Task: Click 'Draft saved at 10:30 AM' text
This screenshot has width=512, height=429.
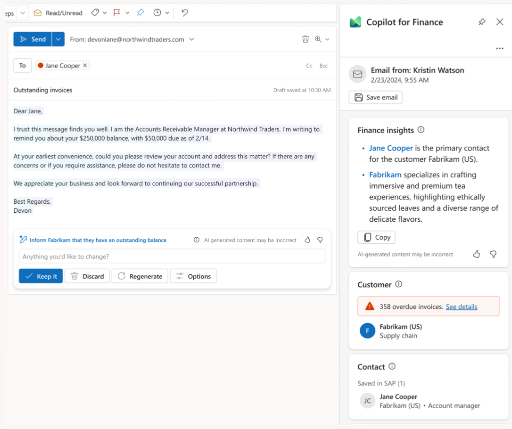Action: click(302, 90)
